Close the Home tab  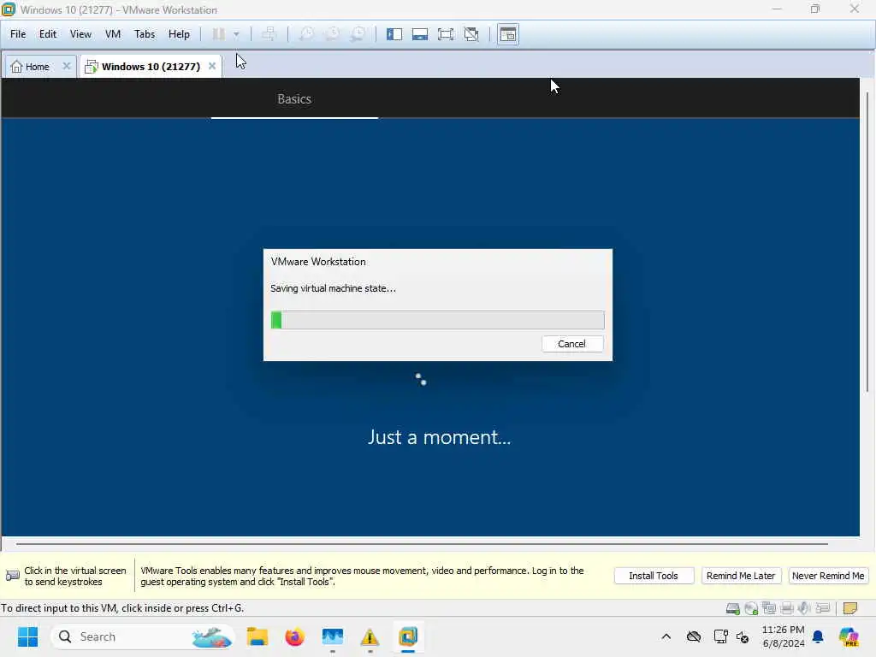[67, 66]
